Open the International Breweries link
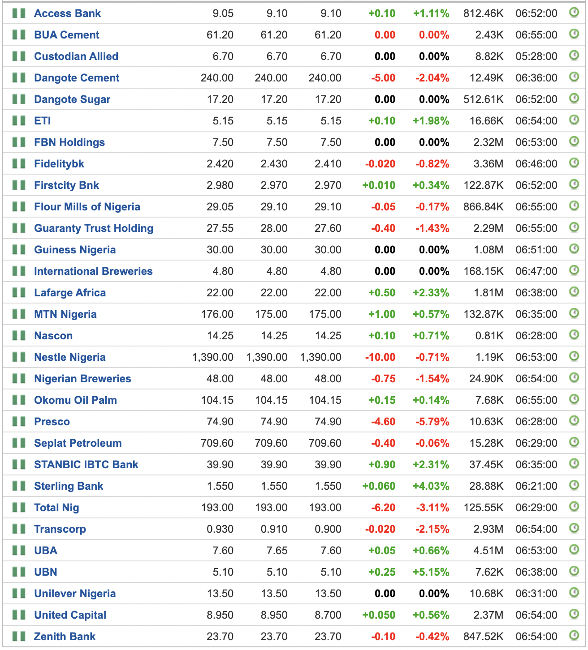The image size is (588, 650). coord(93,271)
